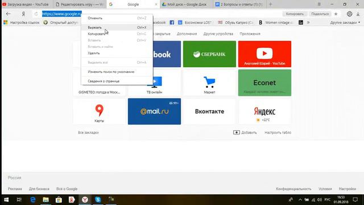The height and width of the screenshot is (205, 364).
Task: Open Yandex home via the Я button
Action: pos(23,14)
